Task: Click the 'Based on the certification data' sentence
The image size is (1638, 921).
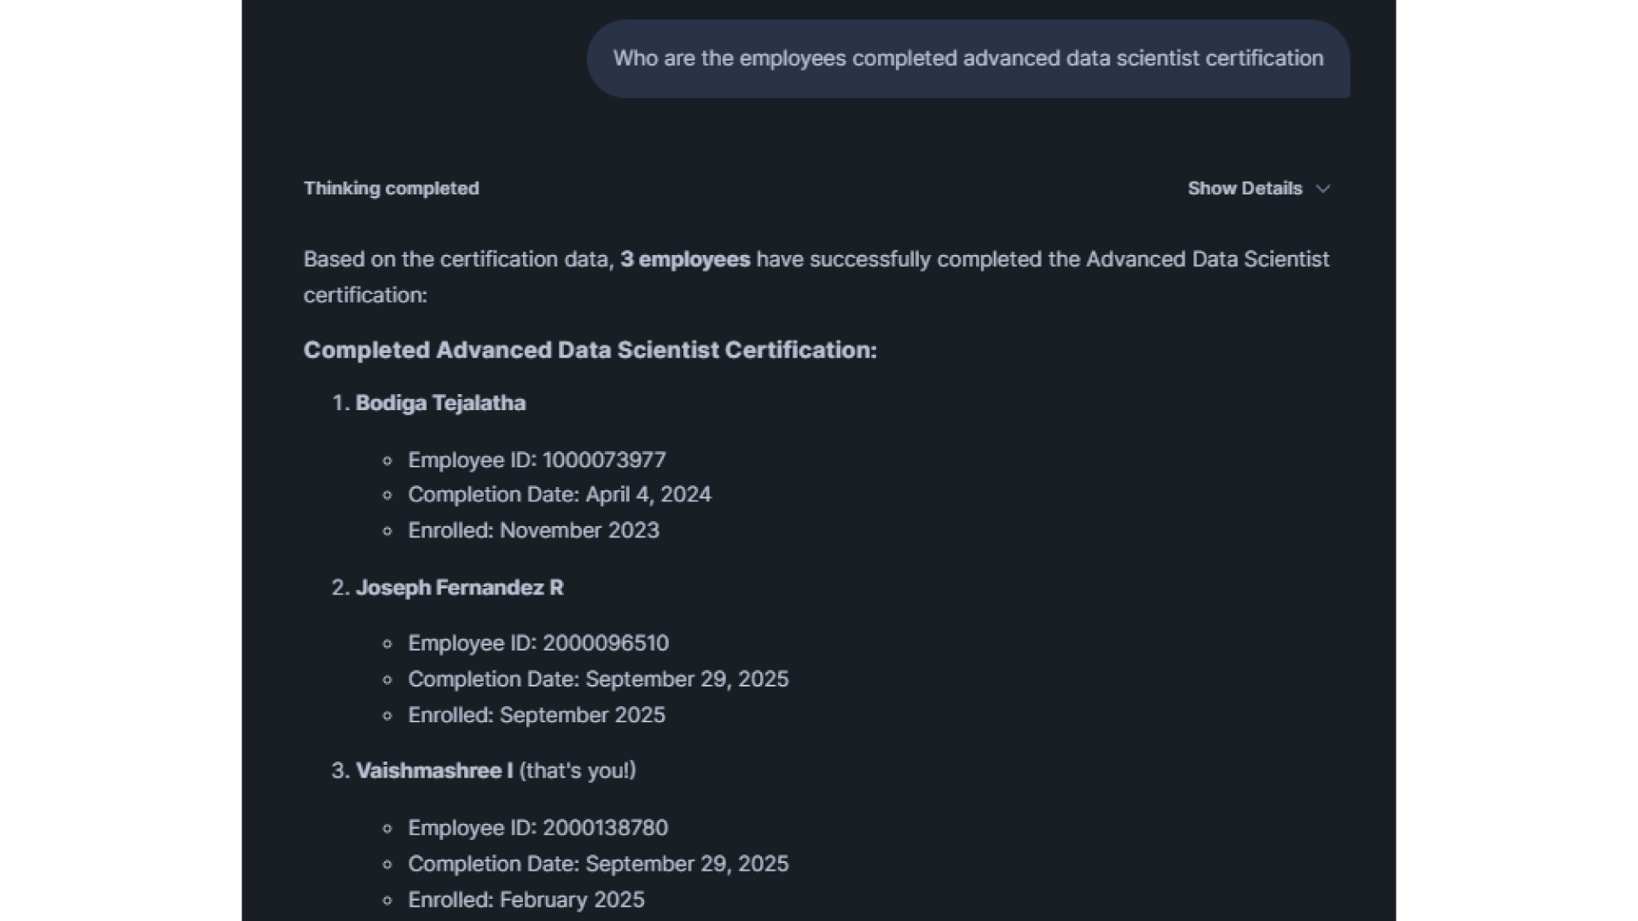Action: click(x=458, y=259)
